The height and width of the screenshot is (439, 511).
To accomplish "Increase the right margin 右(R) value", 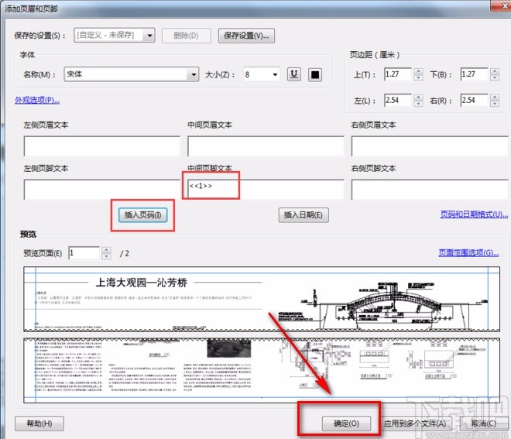I will pos(495,97).
